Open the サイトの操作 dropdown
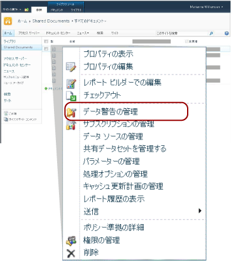The height and width of the screenshot is (261, 231). coord(12,9)
